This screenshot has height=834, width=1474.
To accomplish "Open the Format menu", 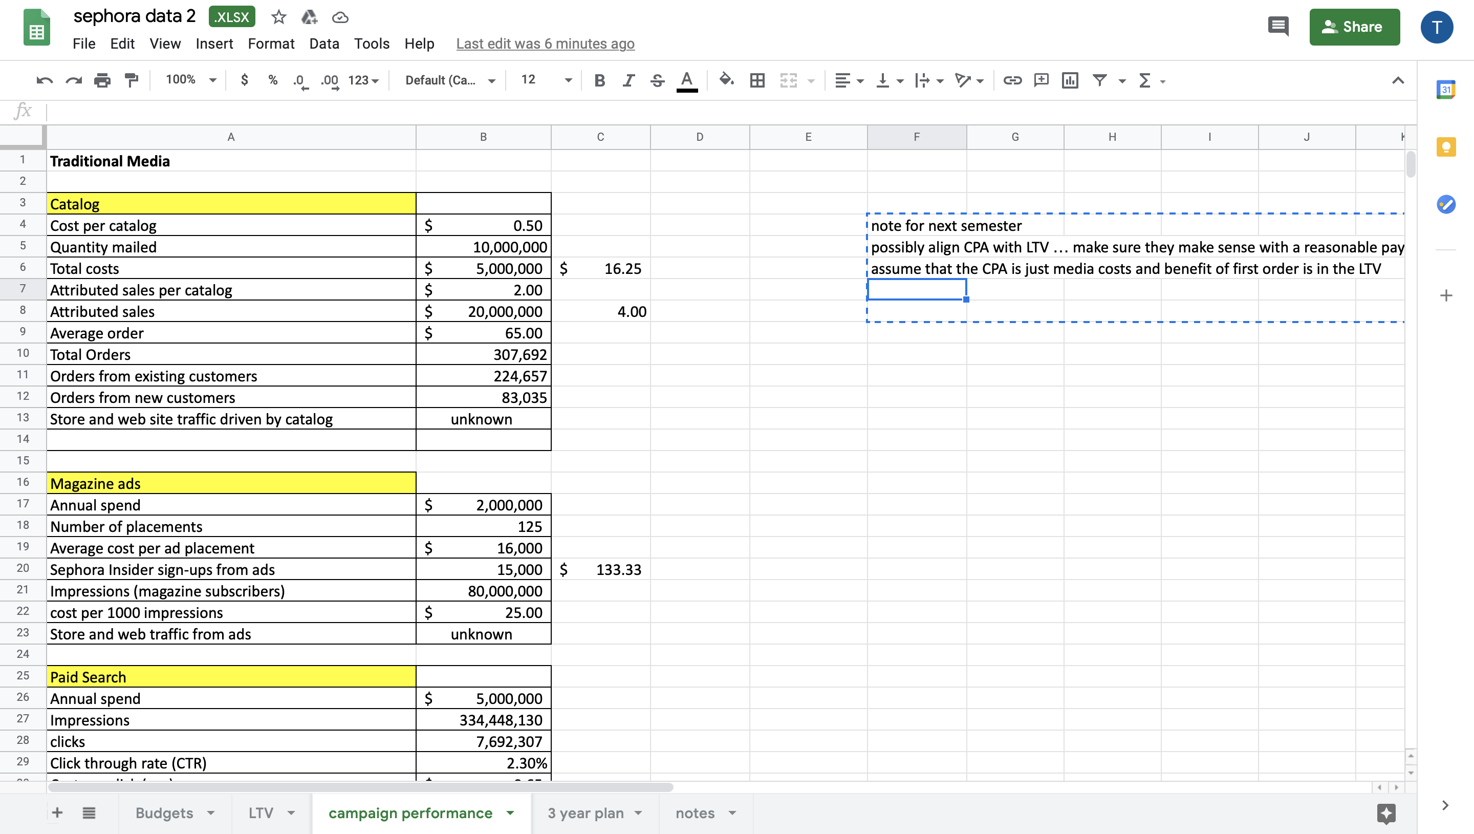I will pos(271,44).
